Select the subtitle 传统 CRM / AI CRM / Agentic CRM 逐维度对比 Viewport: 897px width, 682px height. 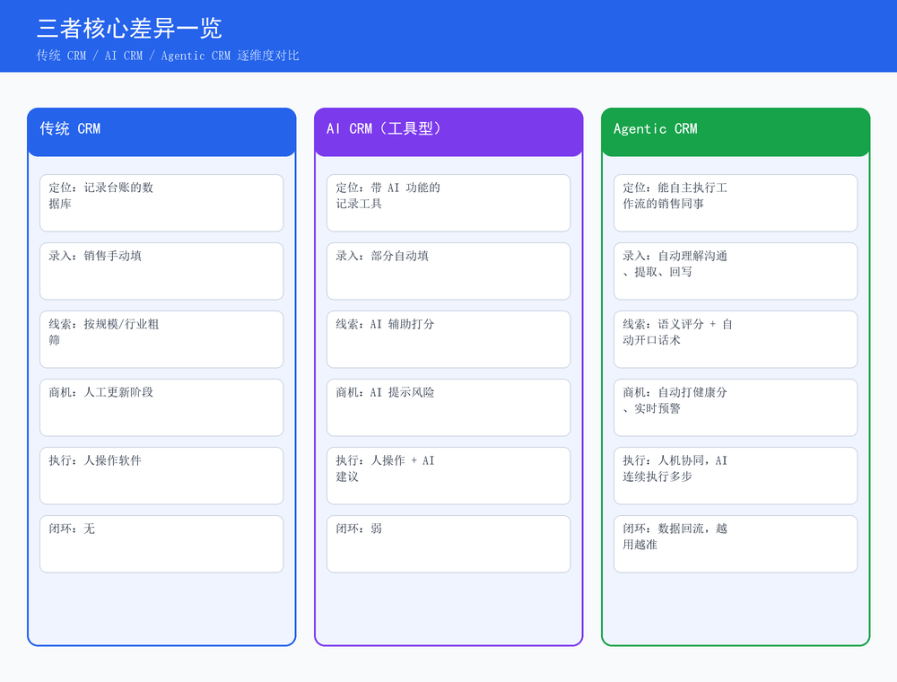click(168, 56)
